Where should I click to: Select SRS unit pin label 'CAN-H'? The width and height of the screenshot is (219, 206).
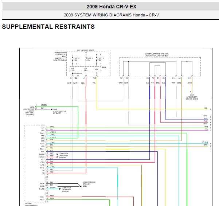point(42,154)
